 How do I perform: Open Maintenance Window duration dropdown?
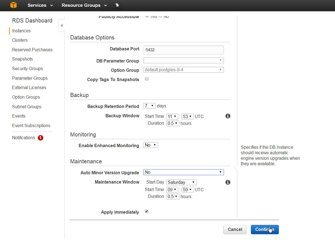point(173,196)
